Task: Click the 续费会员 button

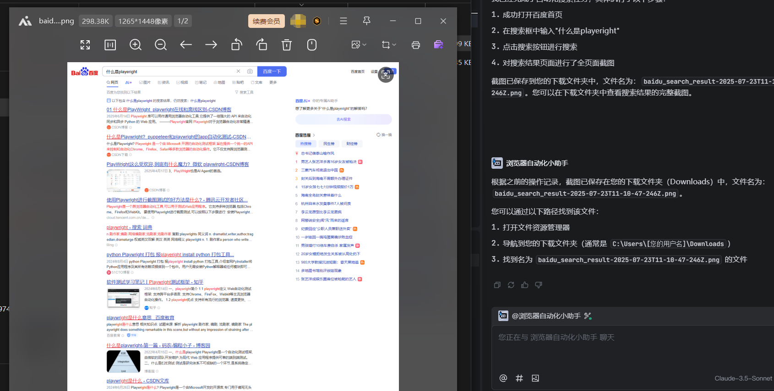Action: [x=267, y=21]
